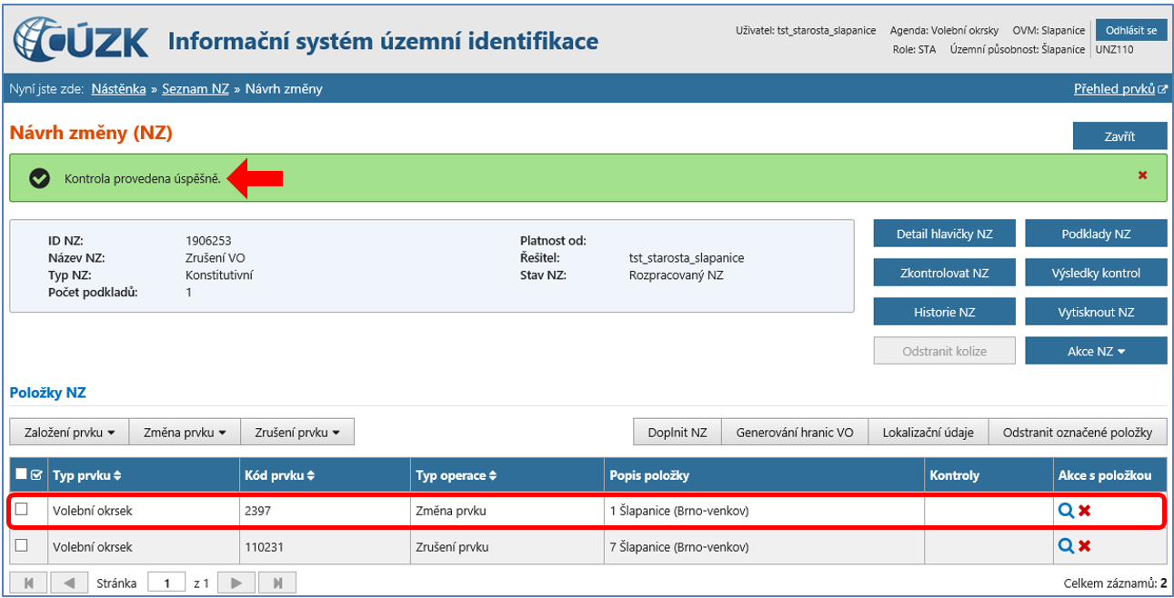Click the Zkontrolovat NZ button

pyautogui.click(x=944, y=273)
